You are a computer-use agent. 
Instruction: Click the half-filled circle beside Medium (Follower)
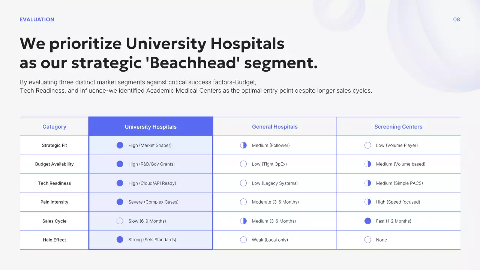[243, 145]
